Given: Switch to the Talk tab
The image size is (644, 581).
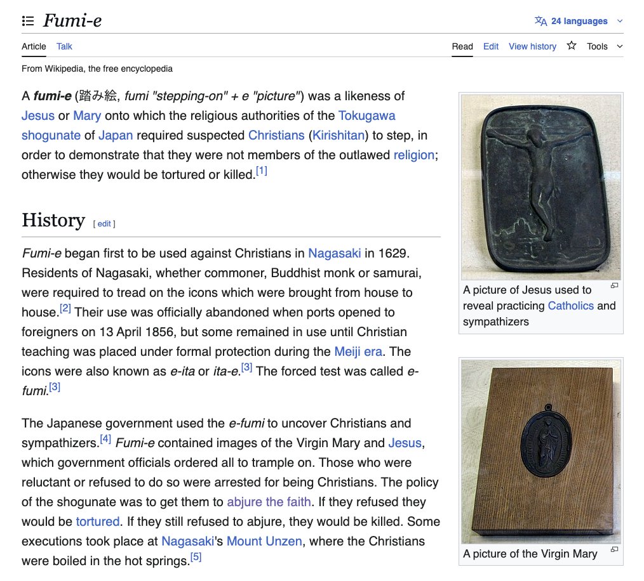Looking at the screenshot, I should pos(64,46).
